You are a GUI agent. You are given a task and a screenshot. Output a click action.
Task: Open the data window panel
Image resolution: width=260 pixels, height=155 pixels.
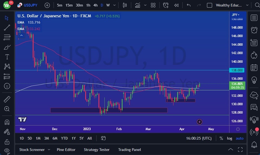tap(254, 42)
